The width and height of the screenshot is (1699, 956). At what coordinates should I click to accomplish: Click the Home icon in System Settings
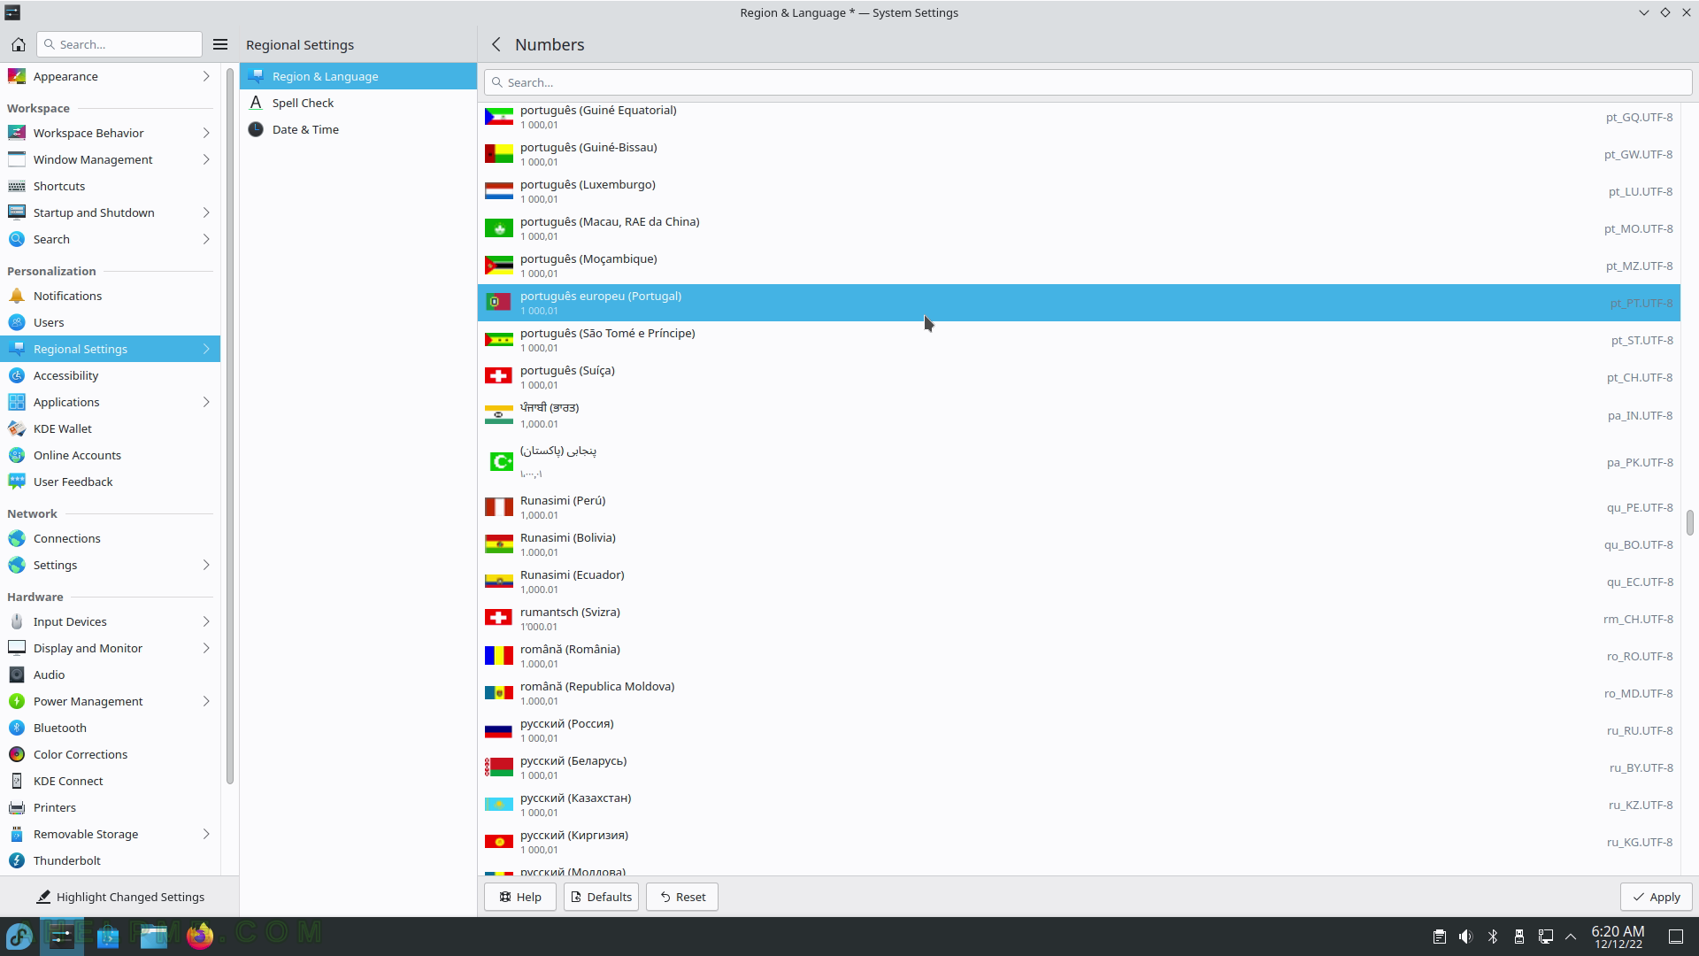pos(18,44)
